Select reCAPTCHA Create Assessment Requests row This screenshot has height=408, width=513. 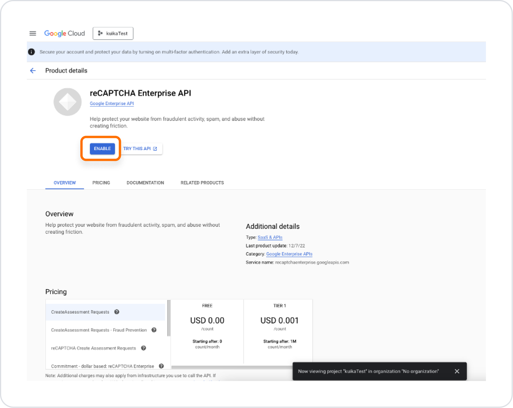click(106, 348)
